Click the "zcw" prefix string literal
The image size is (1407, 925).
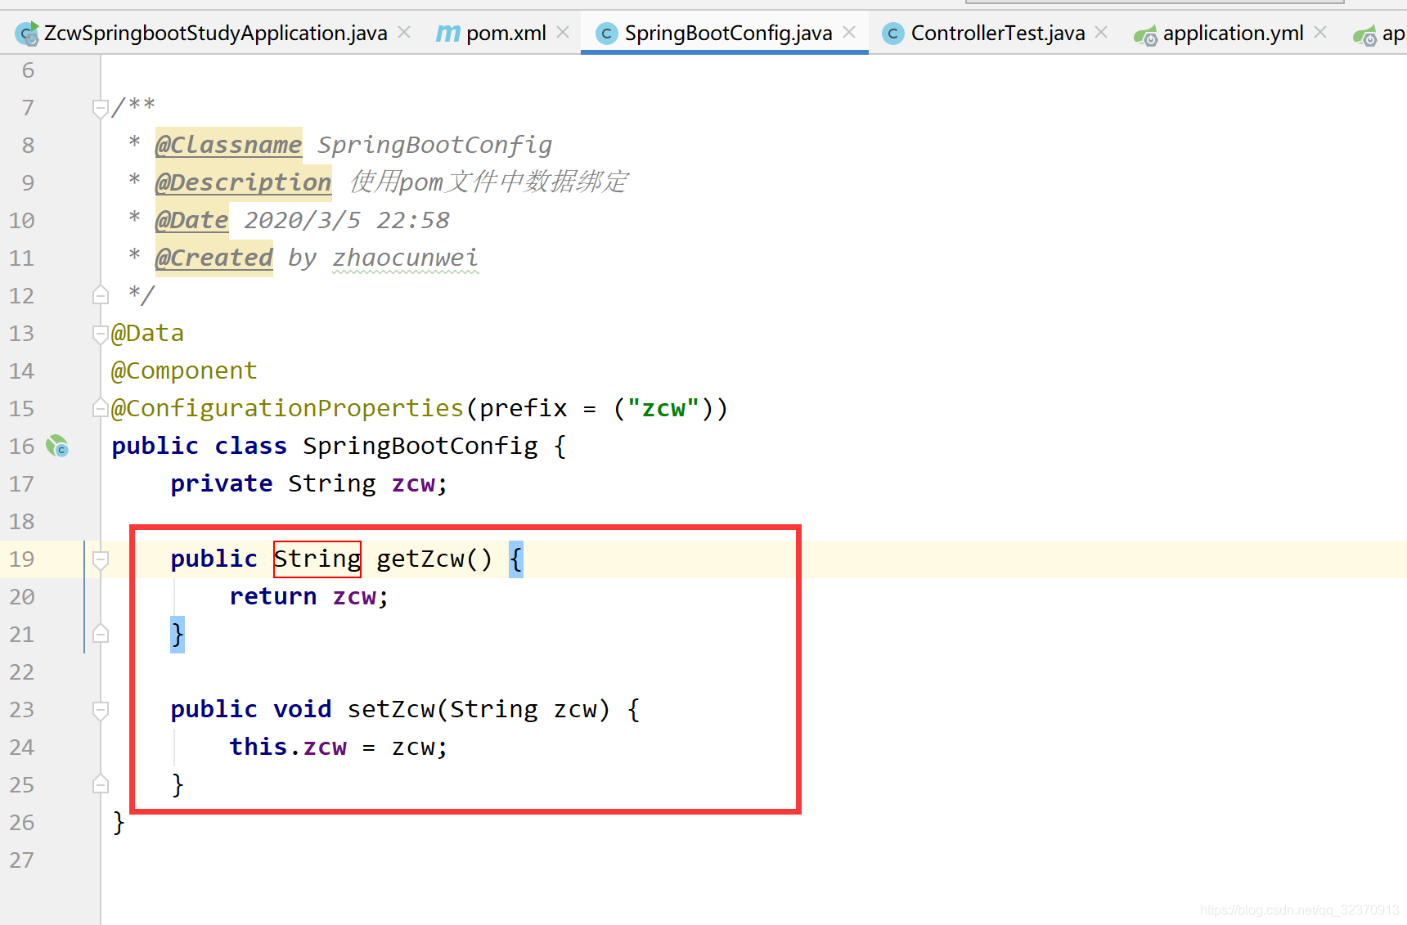pos(663,408)
